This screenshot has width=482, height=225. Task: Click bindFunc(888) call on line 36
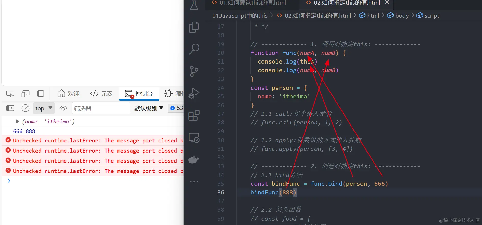point(273,192)
